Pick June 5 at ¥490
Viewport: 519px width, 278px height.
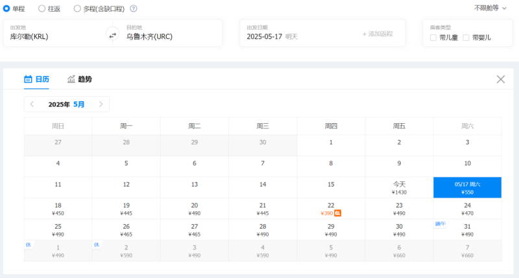pos(331,251)
